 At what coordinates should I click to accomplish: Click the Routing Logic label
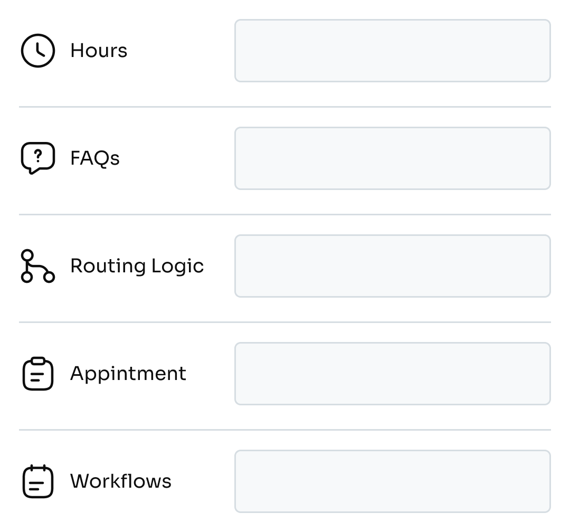pyautogui.click(x=137, y=265)
